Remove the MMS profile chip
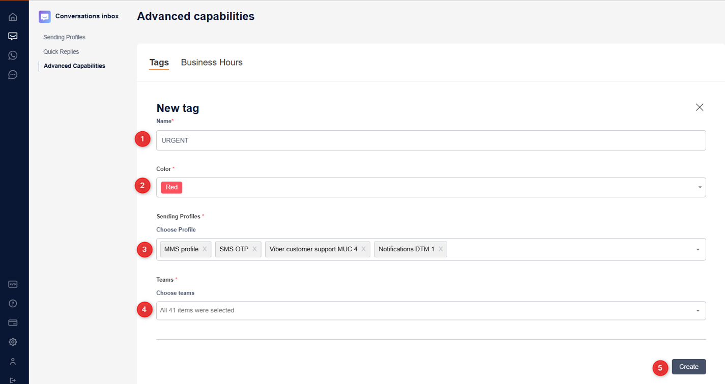Image resolution: width=725 pixels, height=384 pixels. click(205, 249)
